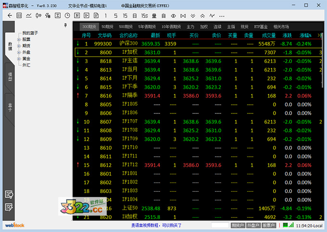The image size is (327, 232).
Task: Open the 10年债期货 tab
Action: coord(171,26)
